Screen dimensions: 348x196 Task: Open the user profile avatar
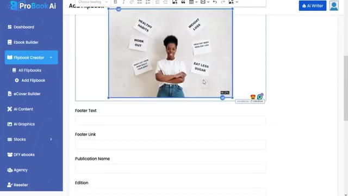coord(334,6)
